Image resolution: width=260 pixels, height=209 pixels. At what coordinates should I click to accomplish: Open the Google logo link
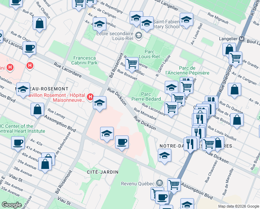[11, 205]
